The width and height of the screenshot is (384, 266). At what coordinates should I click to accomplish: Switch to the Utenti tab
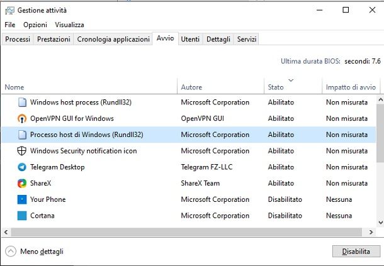coord(190,39)
